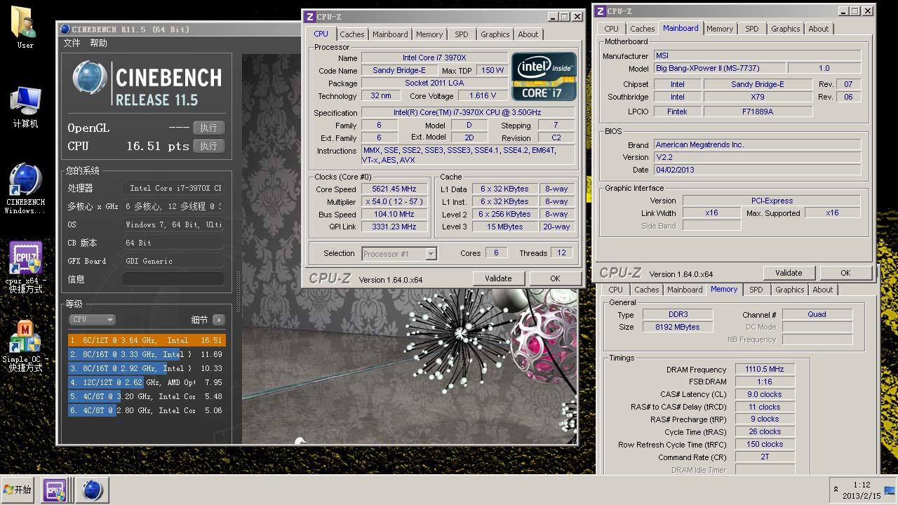
Task: Open SPD tab in Mainboard window
Action: 752,29
